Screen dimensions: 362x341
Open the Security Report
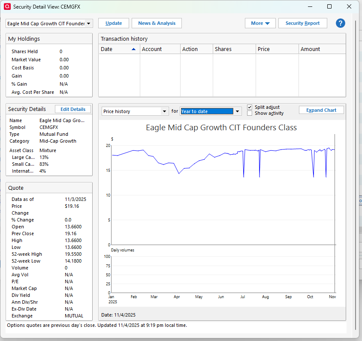pos(303,23)
